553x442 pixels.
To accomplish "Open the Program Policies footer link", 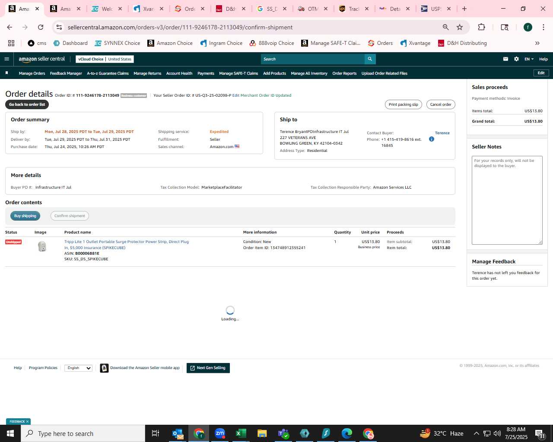I will click(x=43, y=368).
